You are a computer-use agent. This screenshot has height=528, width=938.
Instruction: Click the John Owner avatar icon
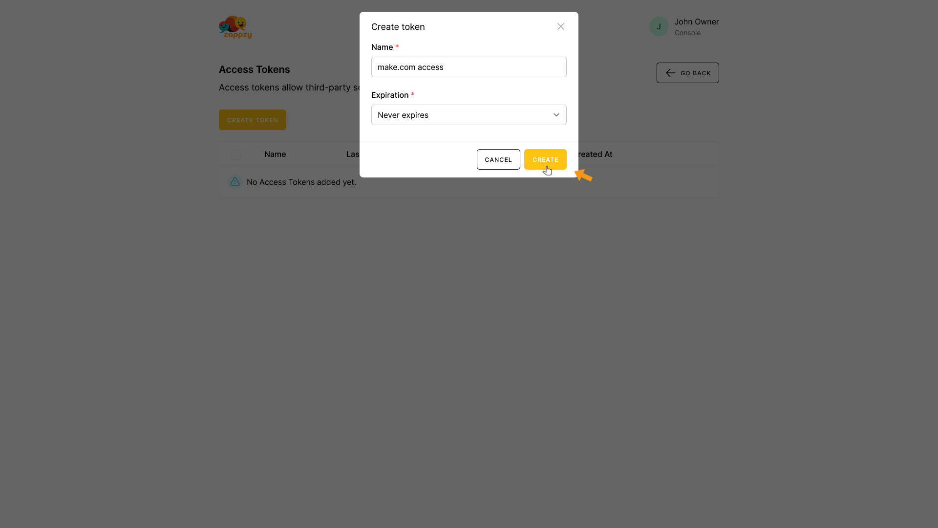[x=659, y=26]
